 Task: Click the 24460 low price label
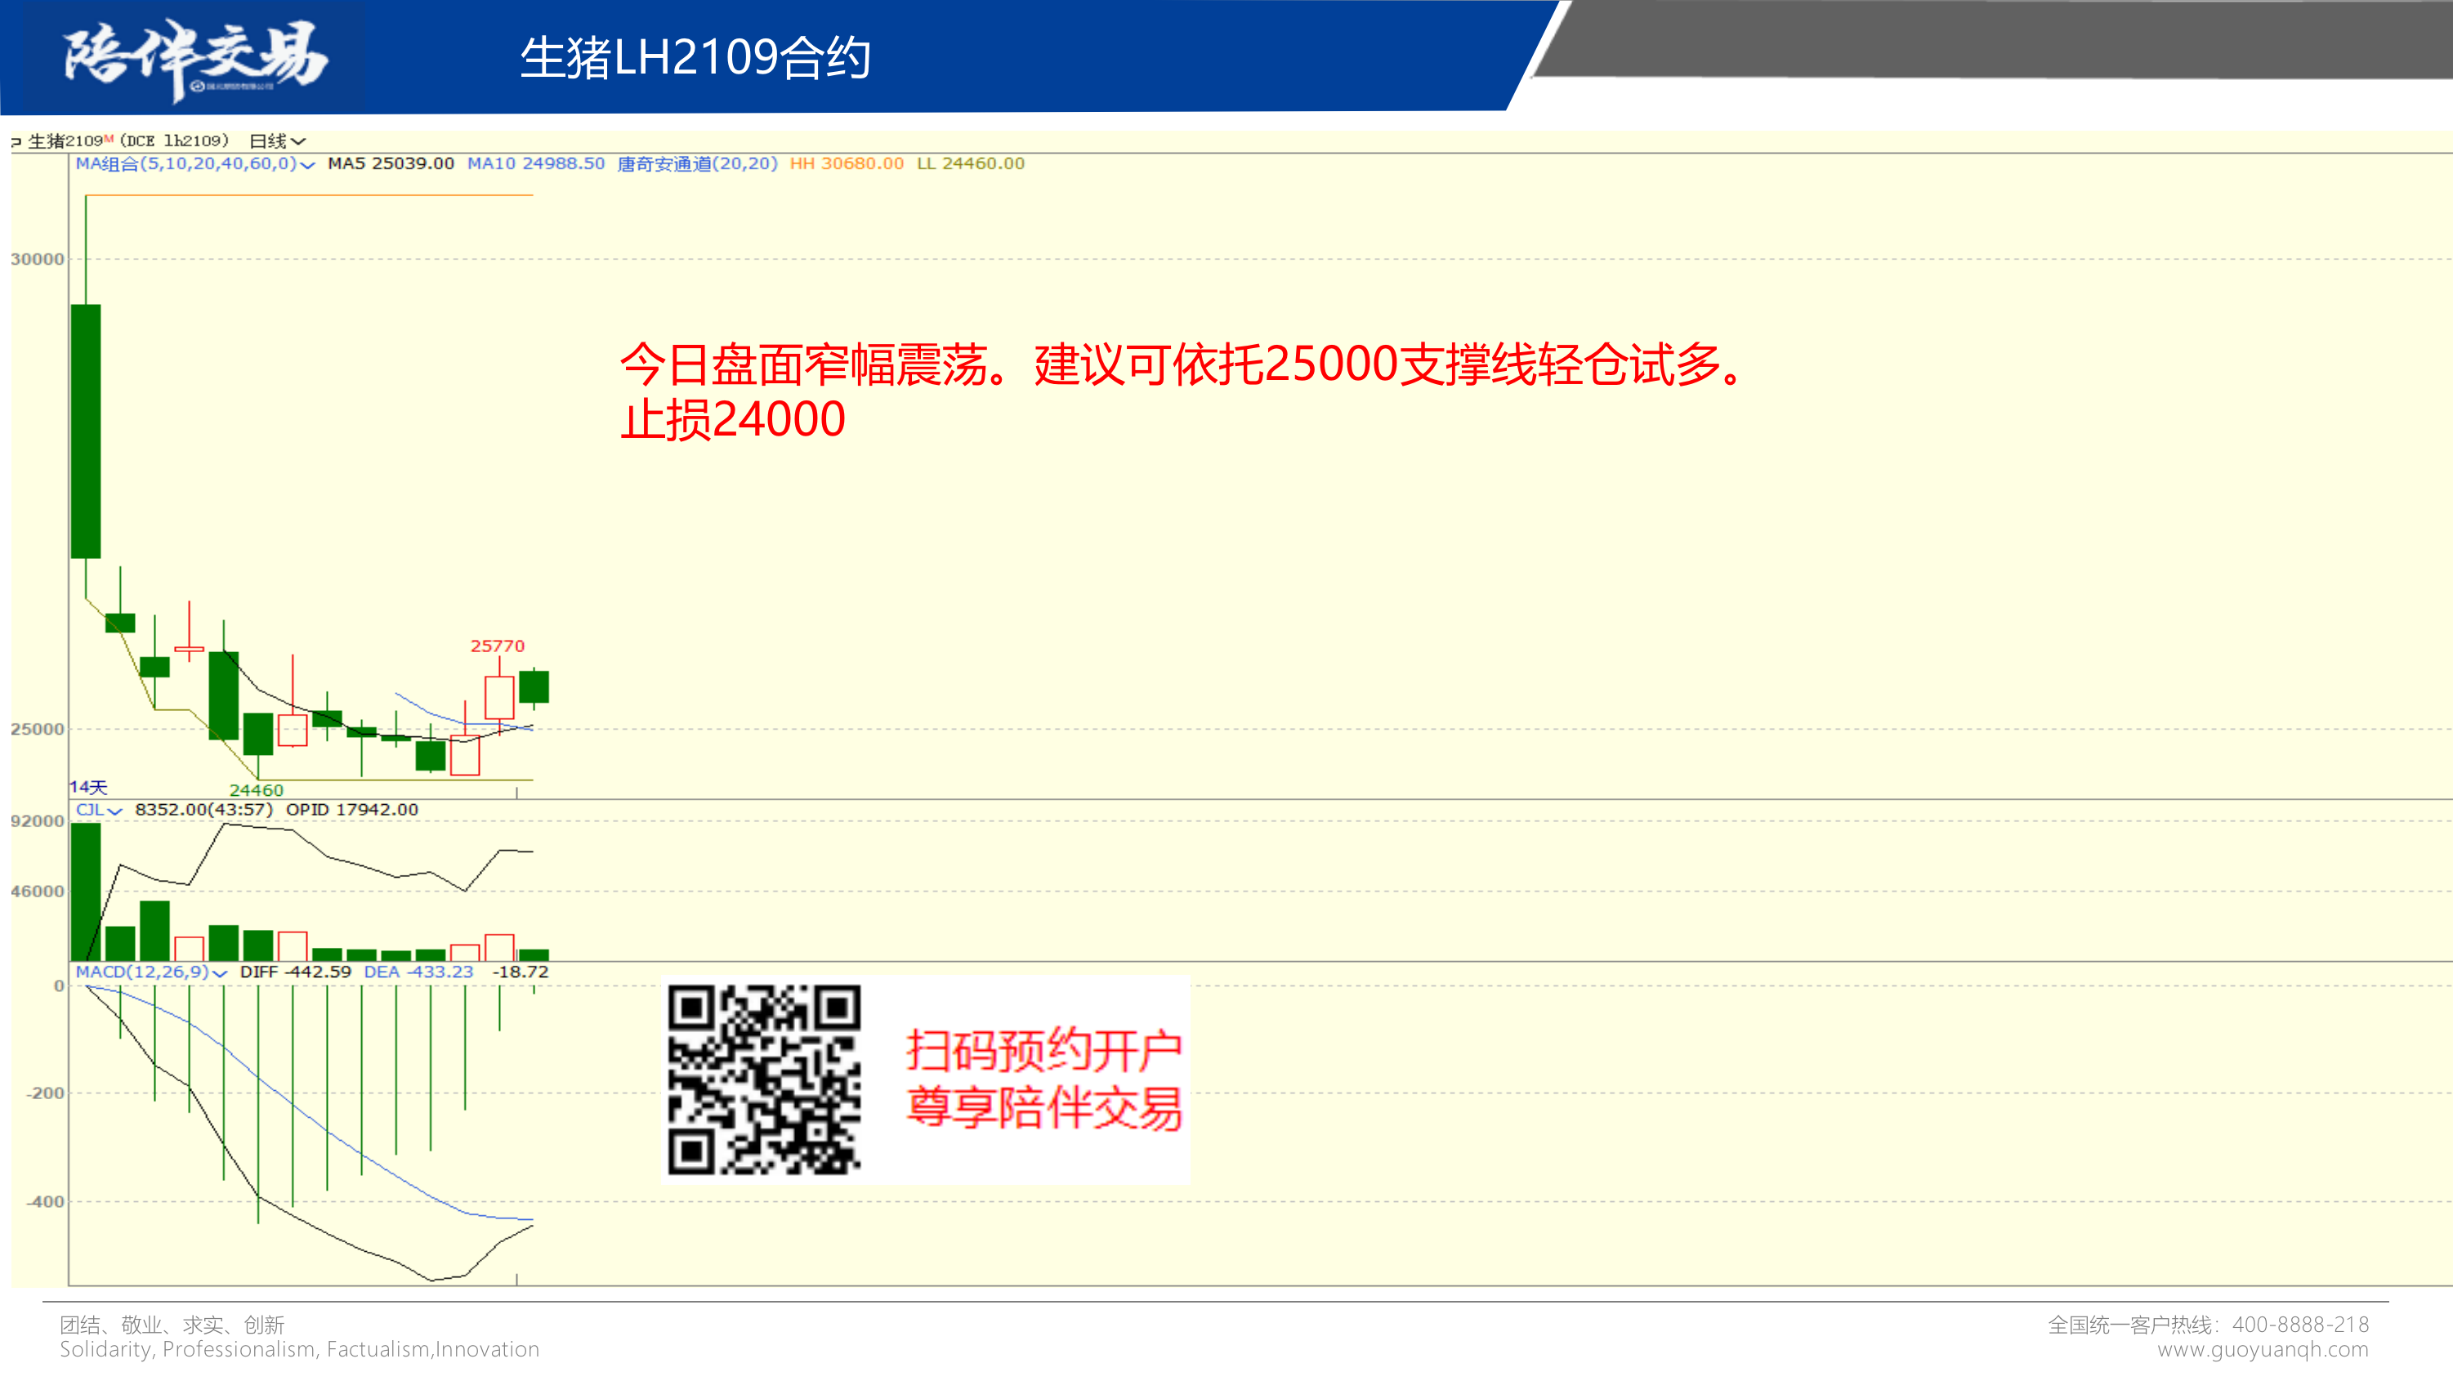coord(256,789)
